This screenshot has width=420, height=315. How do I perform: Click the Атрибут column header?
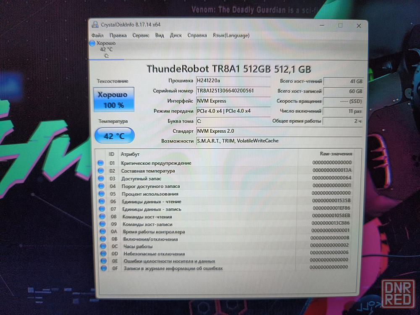(130, 155)
